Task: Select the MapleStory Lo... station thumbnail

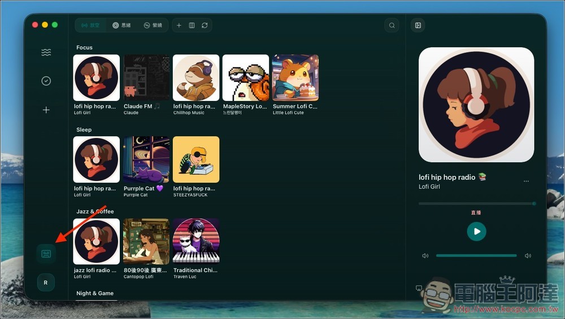Action: click(x=246, y=78)
